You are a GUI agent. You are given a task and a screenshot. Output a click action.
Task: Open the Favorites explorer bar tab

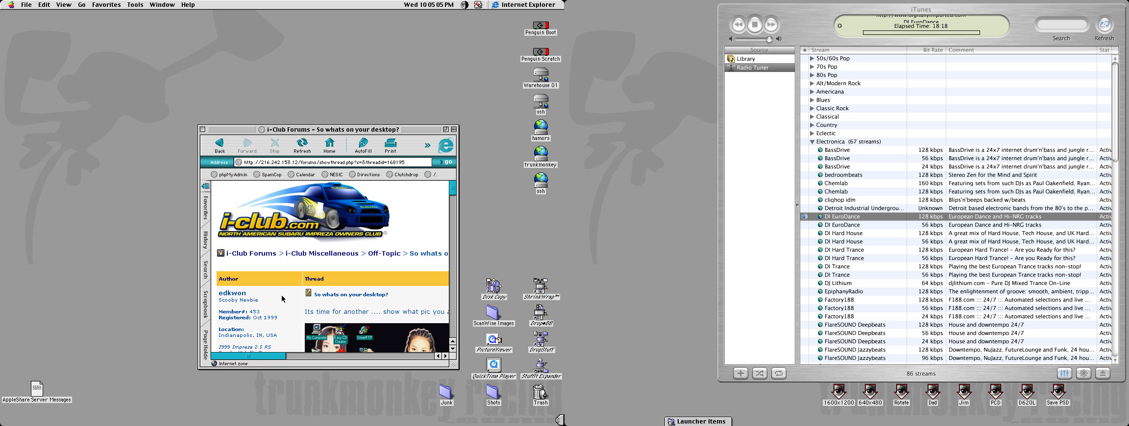pos(205,208)
